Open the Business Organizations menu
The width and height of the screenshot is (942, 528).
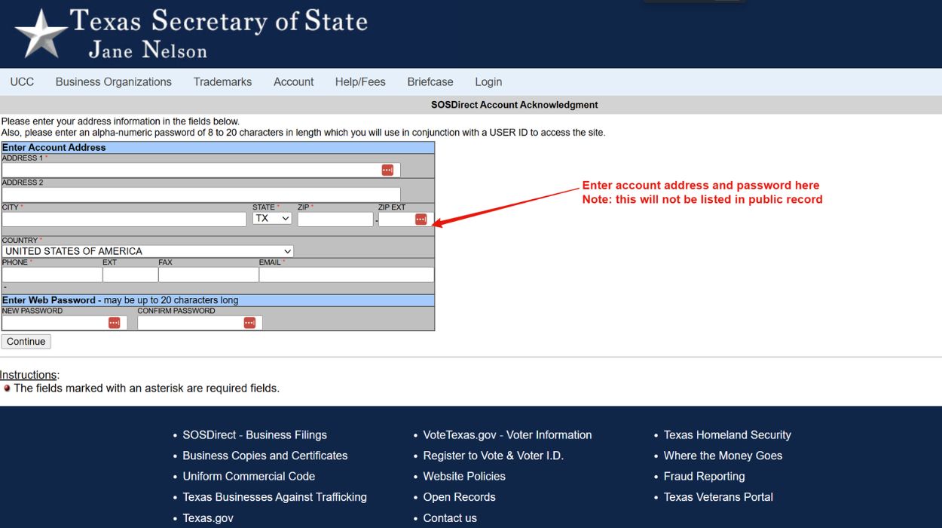pos(114,82)
